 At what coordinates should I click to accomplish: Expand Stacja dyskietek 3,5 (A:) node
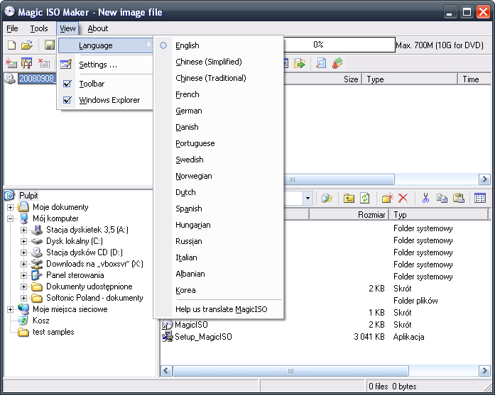[23, 230]
